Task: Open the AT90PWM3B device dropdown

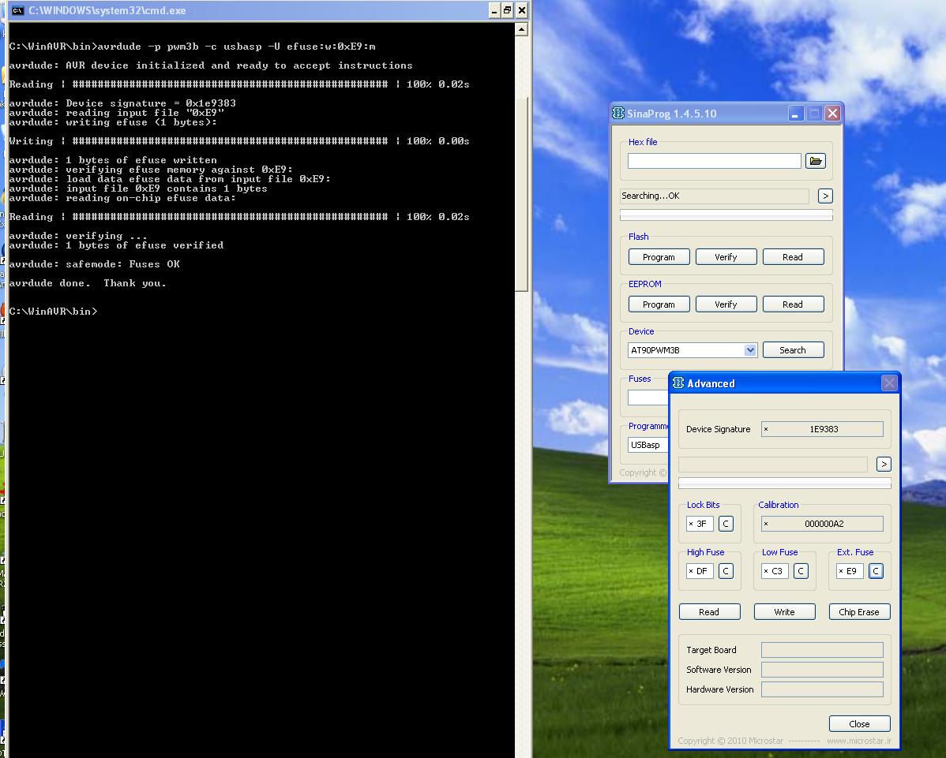Action: (x=750, y=350)
